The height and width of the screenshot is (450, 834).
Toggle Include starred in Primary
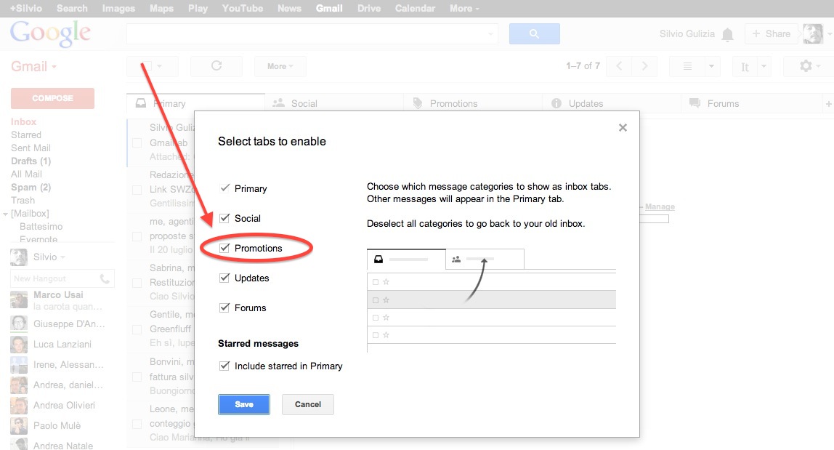click(225, 366)
